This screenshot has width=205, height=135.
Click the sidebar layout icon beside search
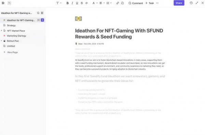(42, 13)
